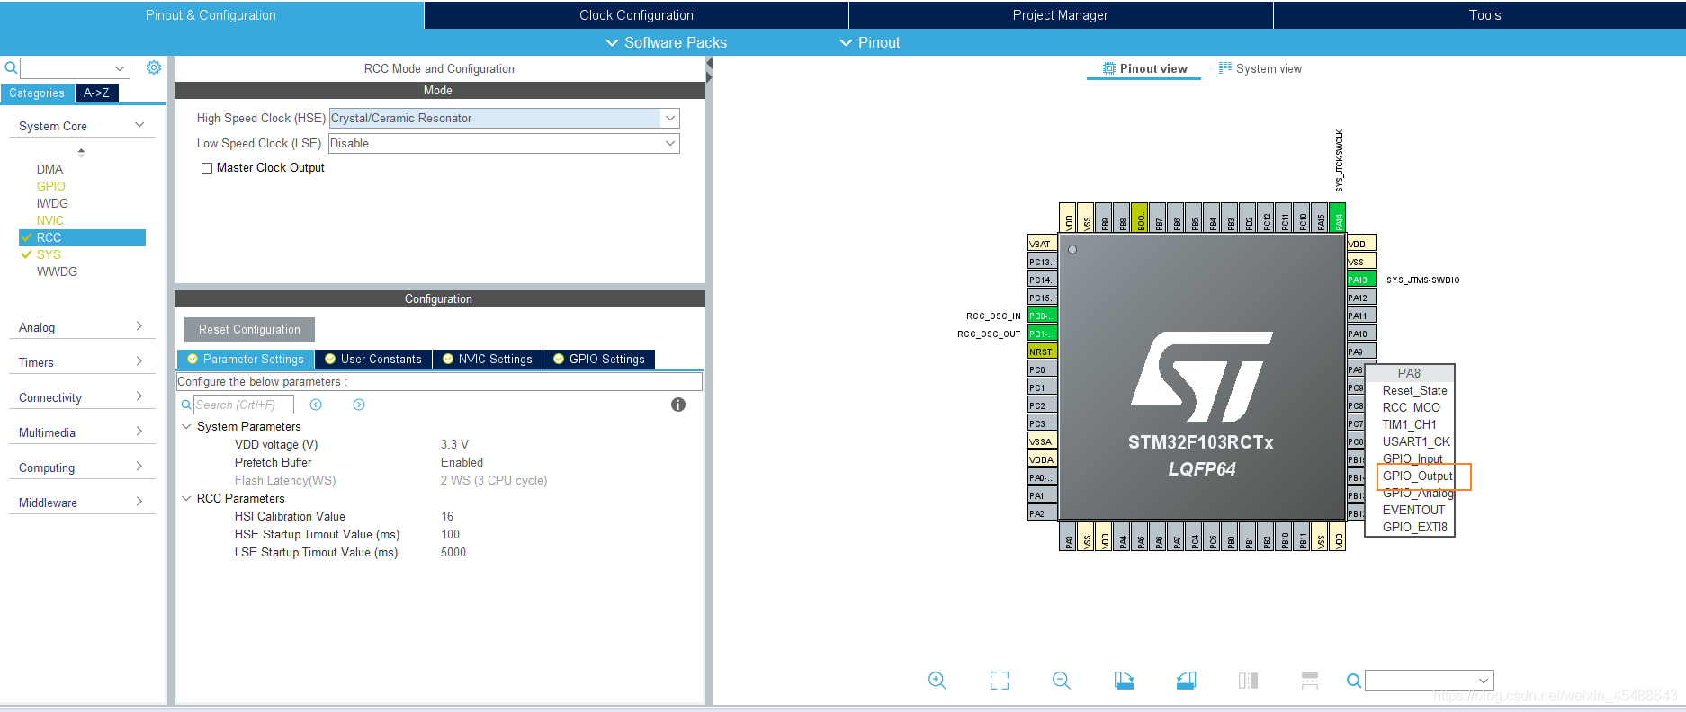Toggle vertical split view icon
This screenshot has height=712, width=1686.
coord(1248,681)
